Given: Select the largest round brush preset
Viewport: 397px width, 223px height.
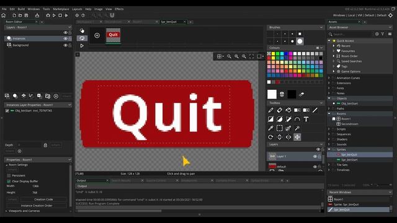Looking at the screenshot, I should pyautogui.click(x=300, y=42).
